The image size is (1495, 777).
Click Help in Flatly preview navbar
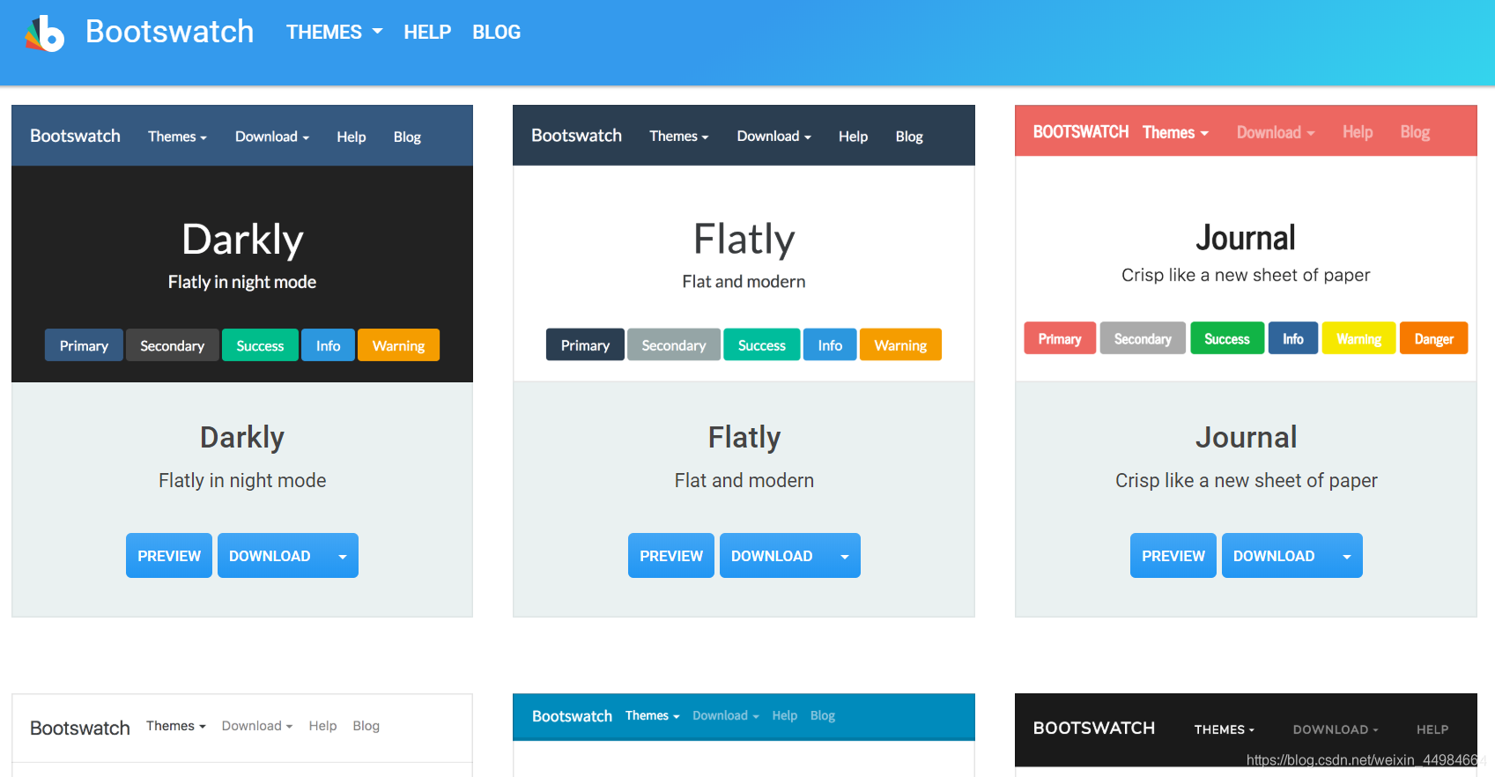(x=853, y=137)
